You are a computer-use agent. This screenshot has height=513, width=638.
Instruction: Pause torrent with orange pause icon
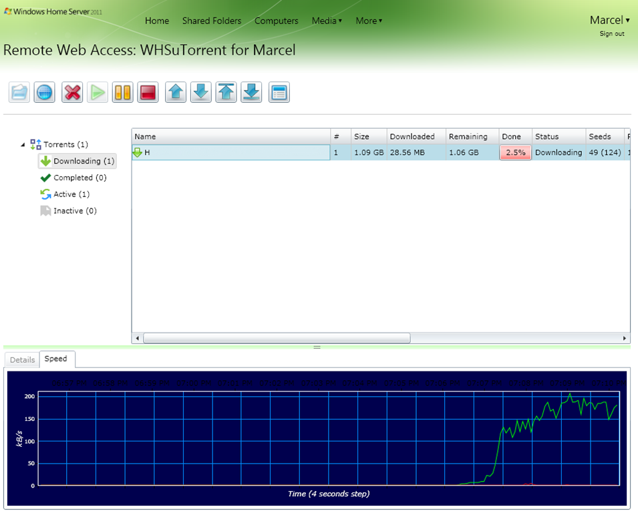click(122, 92)
